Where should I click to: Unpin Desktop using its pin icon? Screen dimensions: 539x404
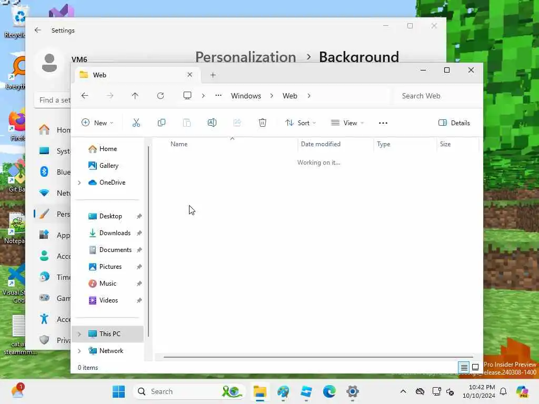(139, 216)
